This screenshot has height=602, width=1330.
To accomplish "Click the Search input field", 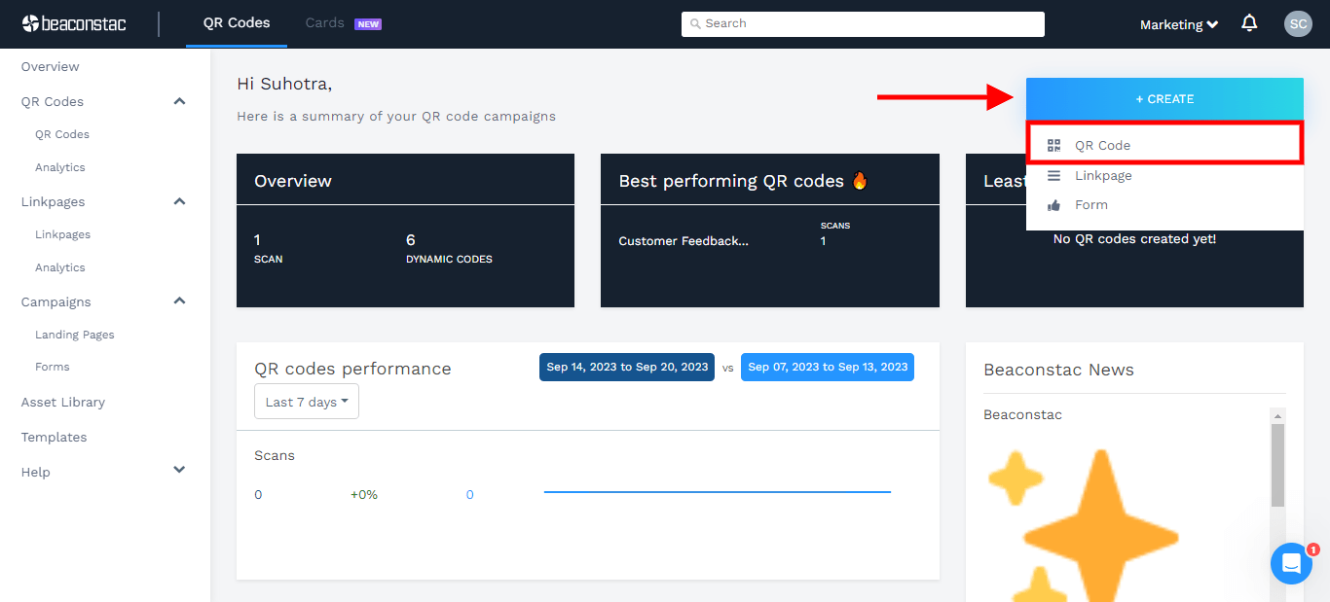I will [863, 23].
